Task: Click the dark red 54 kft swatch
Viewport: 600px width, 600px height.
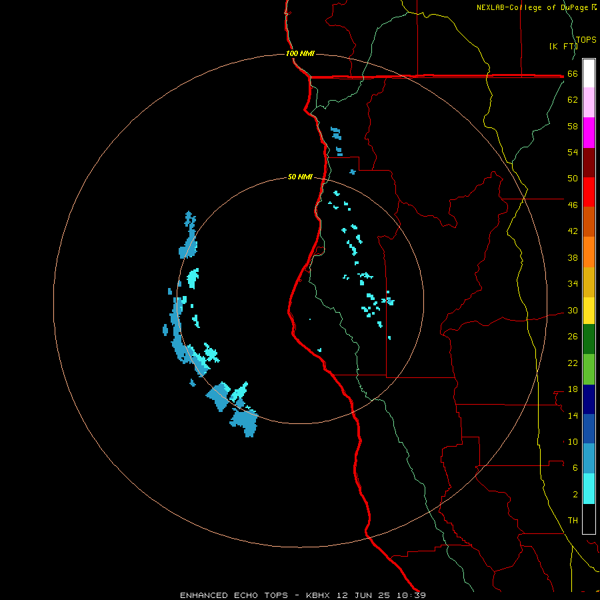Action: tap(589, 162)
